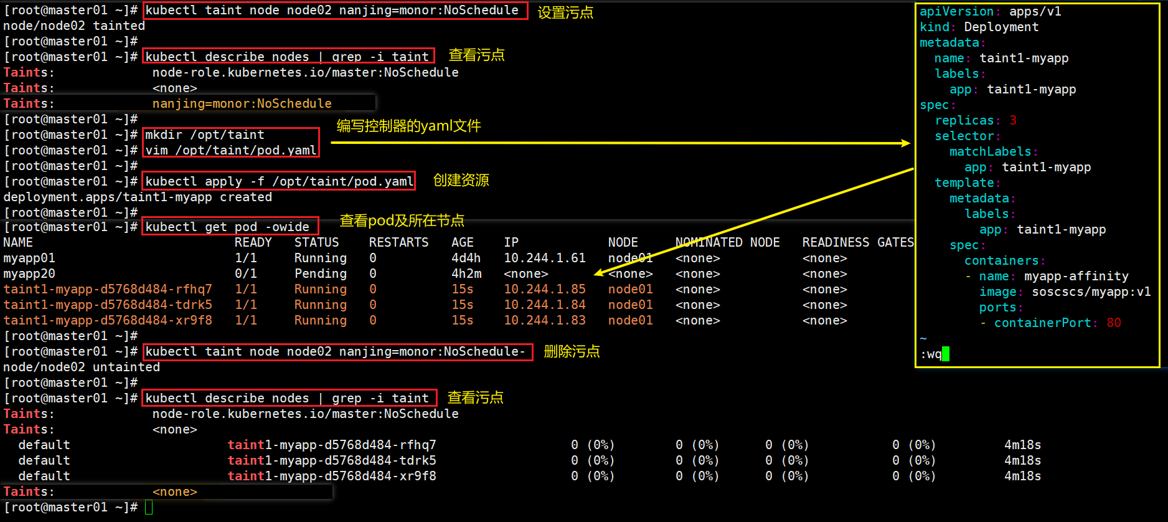1168x522 pixels.
Task: Click the first 'kubectl describe nodes | grep -i taint' command
Action: [x=287, y=57]
